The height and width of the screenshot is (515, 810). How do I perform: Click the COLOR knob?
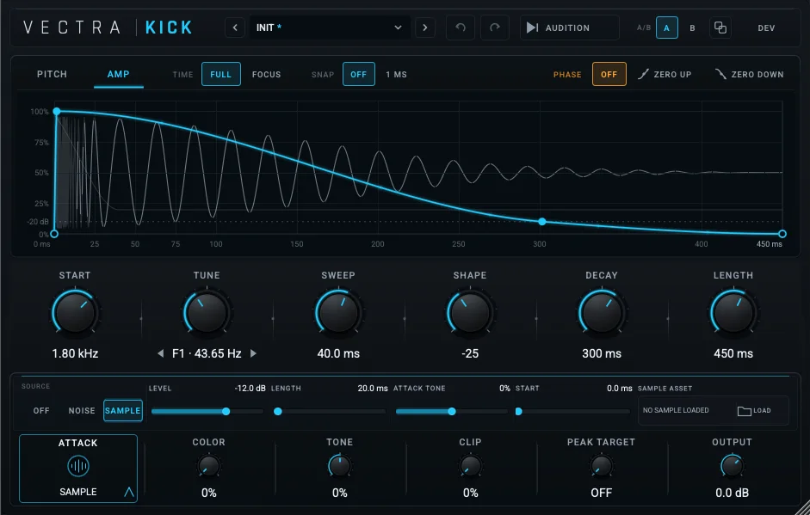(208, 466)
